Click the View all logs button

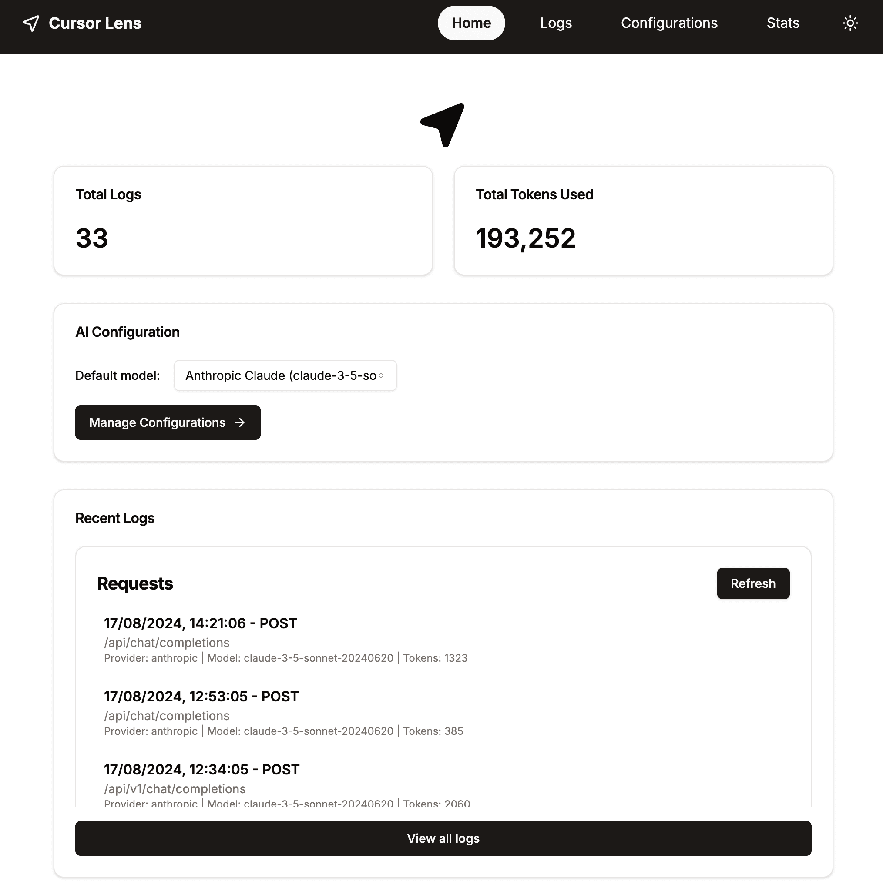(443, 838)
